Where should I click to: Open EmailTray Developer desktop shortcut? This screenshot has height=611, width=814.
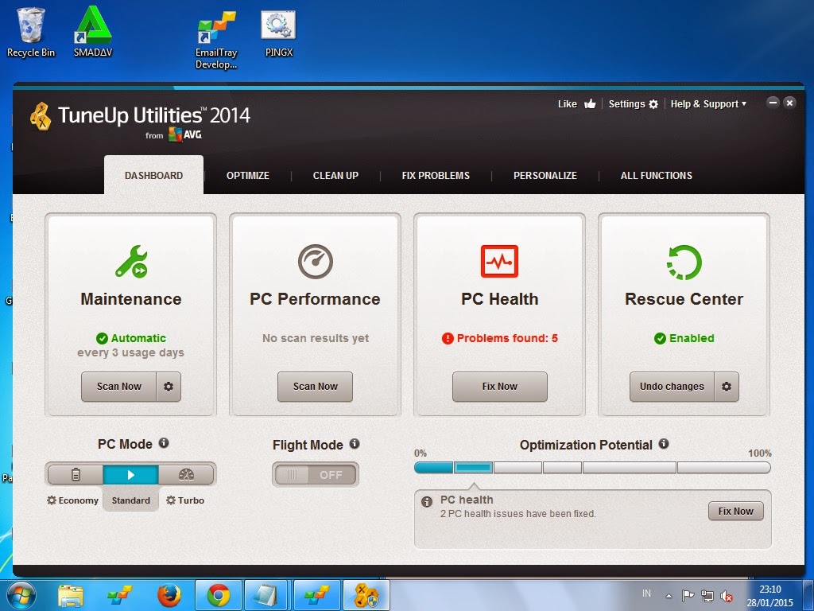216,41
